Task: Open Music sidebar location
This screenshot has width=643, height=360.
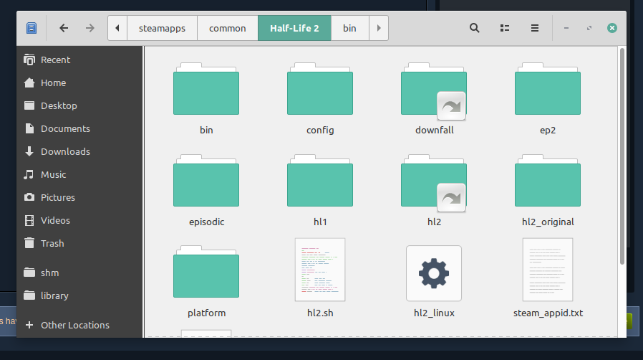Action: tap(79, 175)
